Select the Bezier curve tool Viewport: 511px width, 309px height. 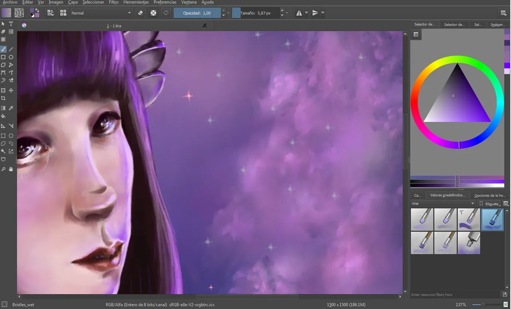pyautogui.click(x=3, y=73)
